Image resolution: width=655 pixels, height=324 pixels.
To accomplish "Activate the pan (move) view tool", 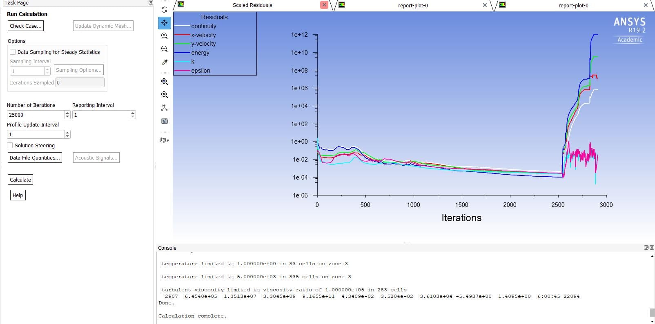I will click(x=164, y=23).
